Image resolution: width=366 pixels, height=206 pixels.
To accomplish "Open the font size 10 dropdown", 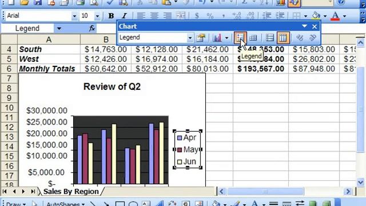I will pyautogui.click(x=97, y=16).
